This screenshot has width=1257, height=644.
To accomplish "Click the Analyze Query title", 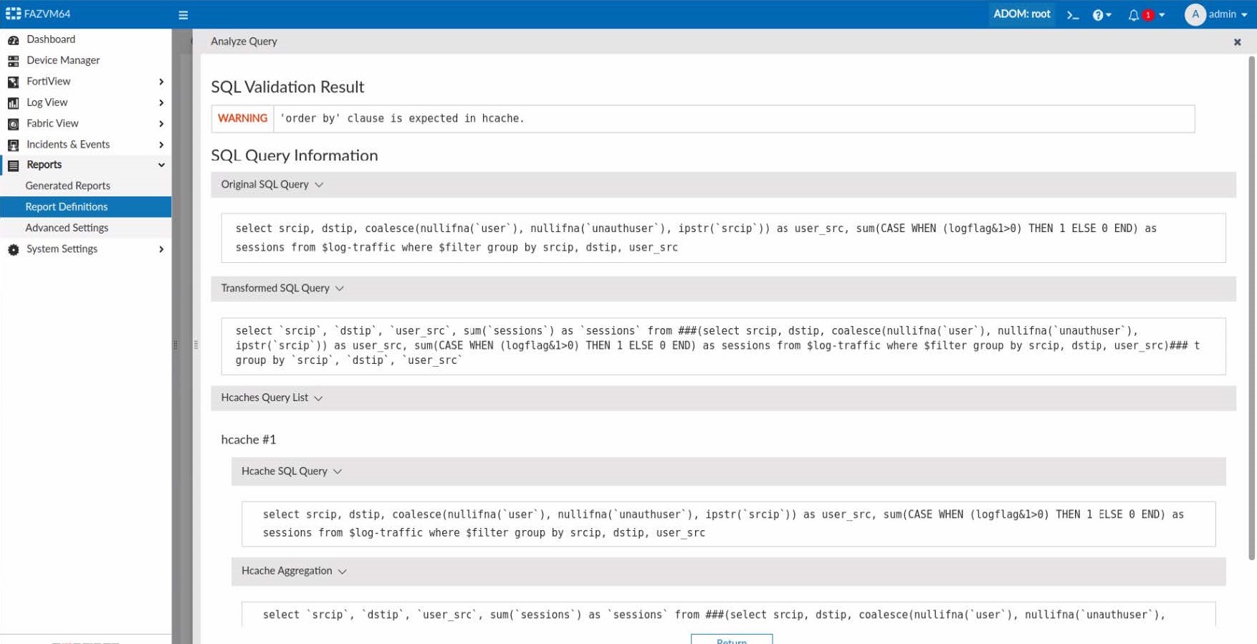I will [244, 42].
